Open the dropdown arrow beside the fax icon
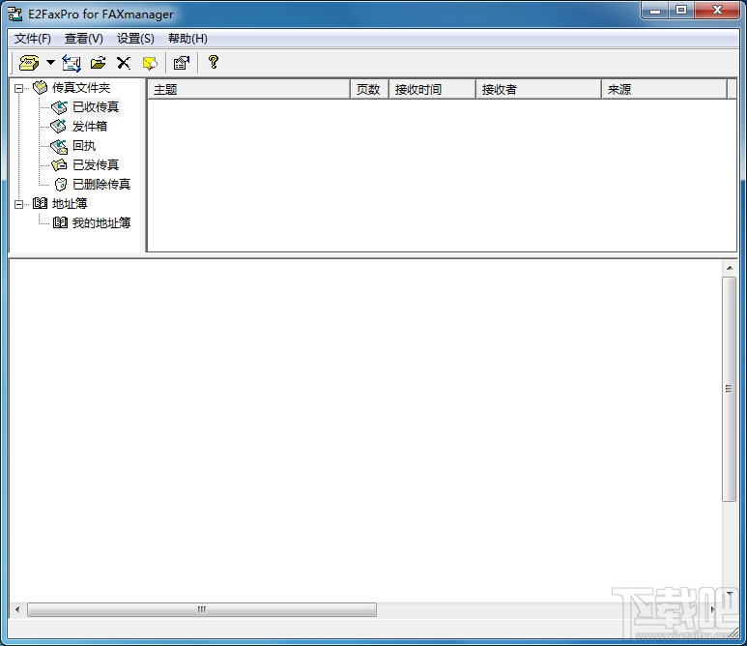Screen dimensions: 747x646 click(50, 63)
